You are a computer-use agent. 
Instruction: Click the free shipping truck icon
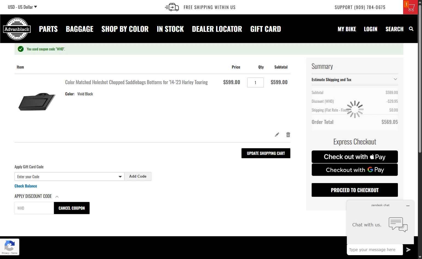(172, 7)
